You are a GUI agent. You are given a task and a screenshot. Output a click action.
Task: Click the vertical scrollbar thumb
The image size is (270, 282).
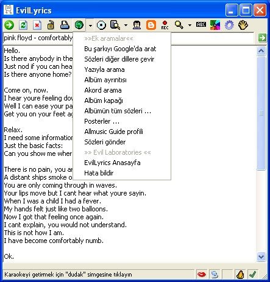pos(261,113)
